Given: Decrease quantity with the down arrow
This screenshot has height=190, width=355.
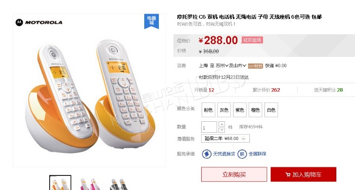Looking at the screenshot, I should (222, 130).
